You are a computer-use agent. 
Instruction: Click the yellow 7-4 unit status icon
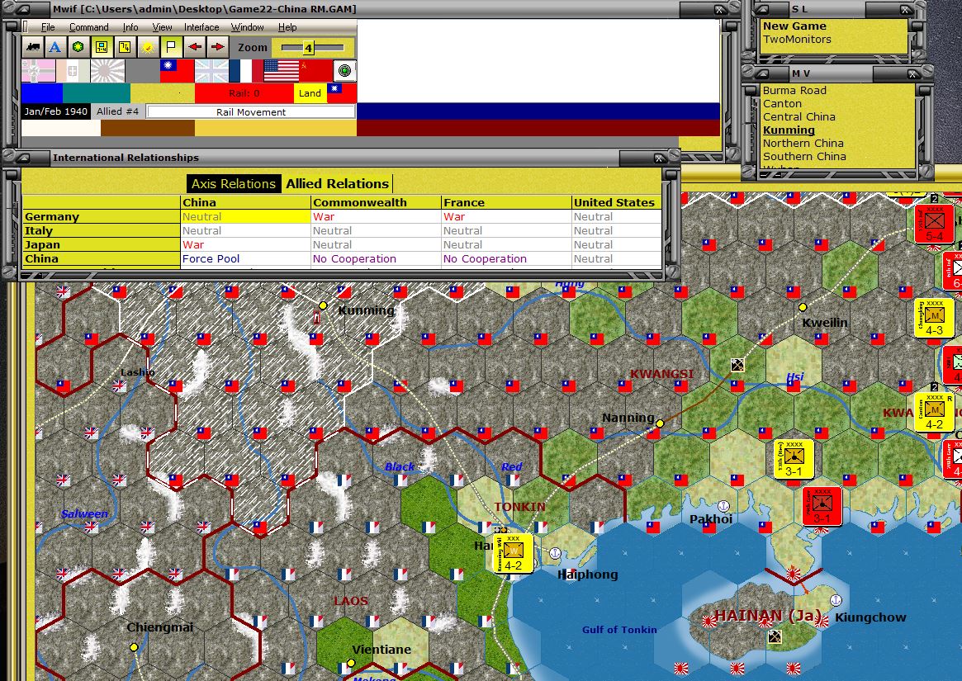point(125,47)
